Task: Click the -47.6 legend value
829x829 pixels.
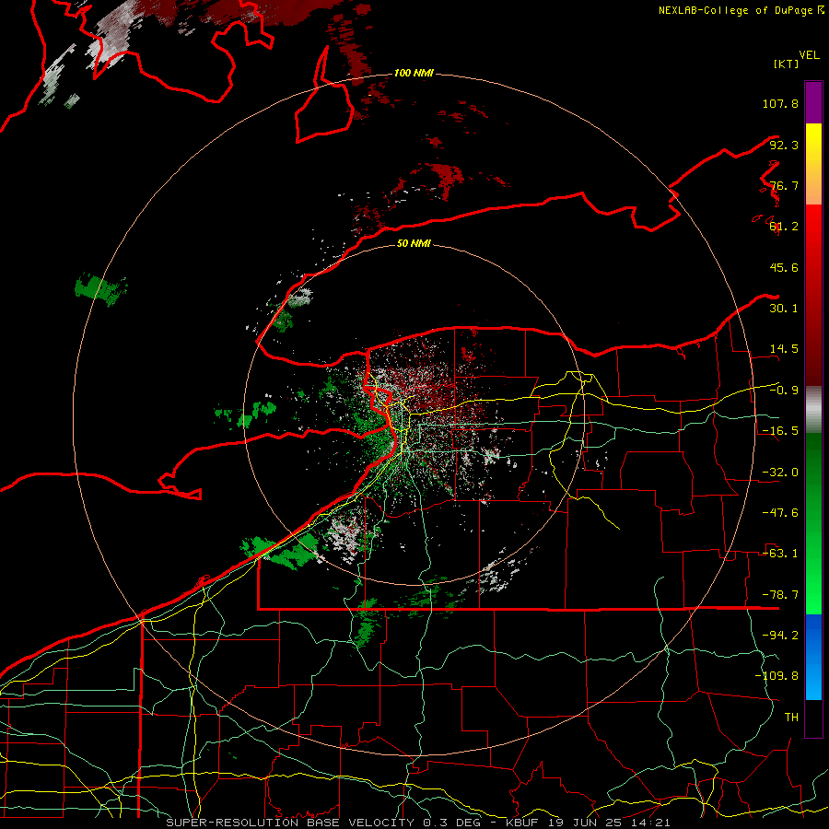Action: 780,513
